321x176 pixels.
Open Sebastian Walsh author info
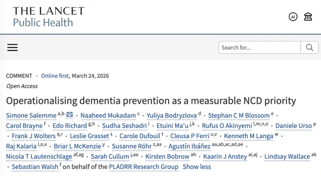pyautogui.click(x=35, y=167)
